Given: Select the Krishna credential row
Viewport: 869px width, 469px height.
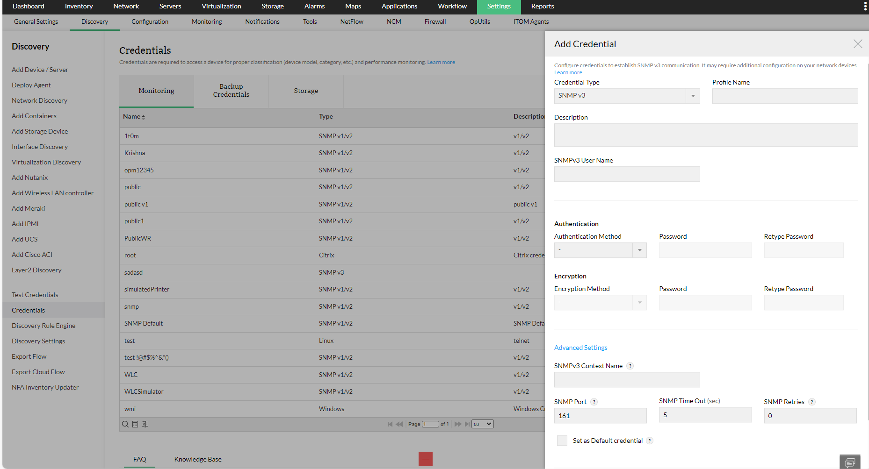Looking at the screenshot, I should tap(332, 153).
